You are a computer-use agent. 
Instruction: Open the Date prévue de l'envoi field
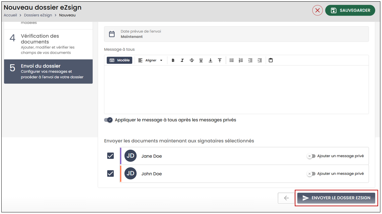tap(236, 34)
